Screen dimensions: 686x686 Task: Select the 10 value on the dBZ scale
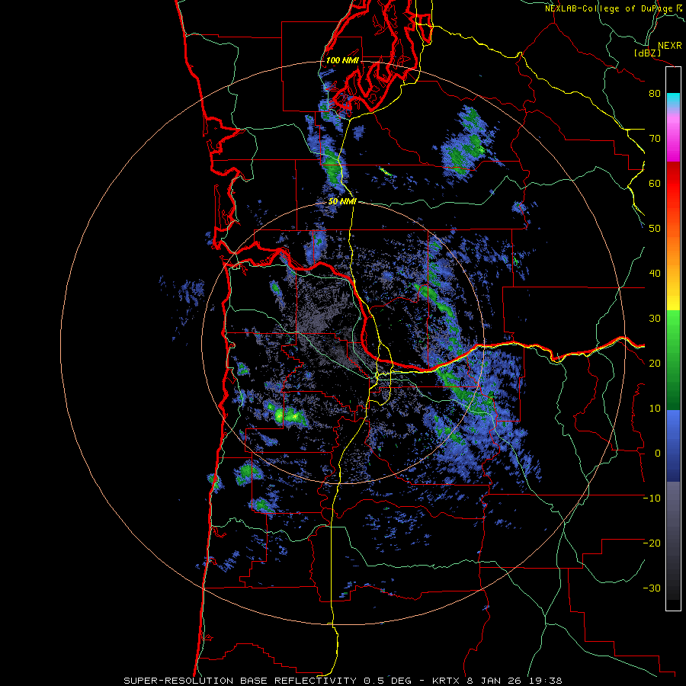(655, 409)
